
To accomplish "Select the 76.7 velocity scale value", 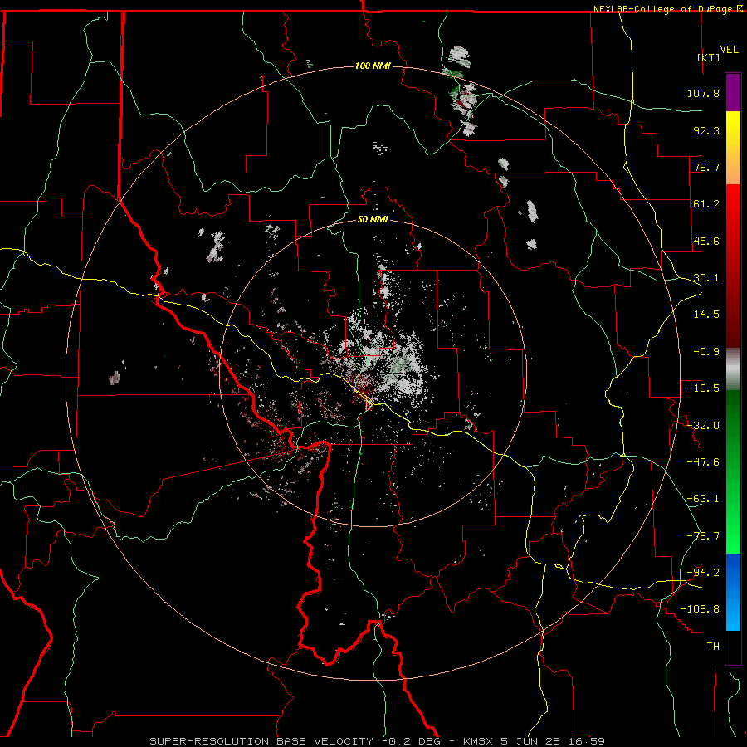I will tap(706, 167).
